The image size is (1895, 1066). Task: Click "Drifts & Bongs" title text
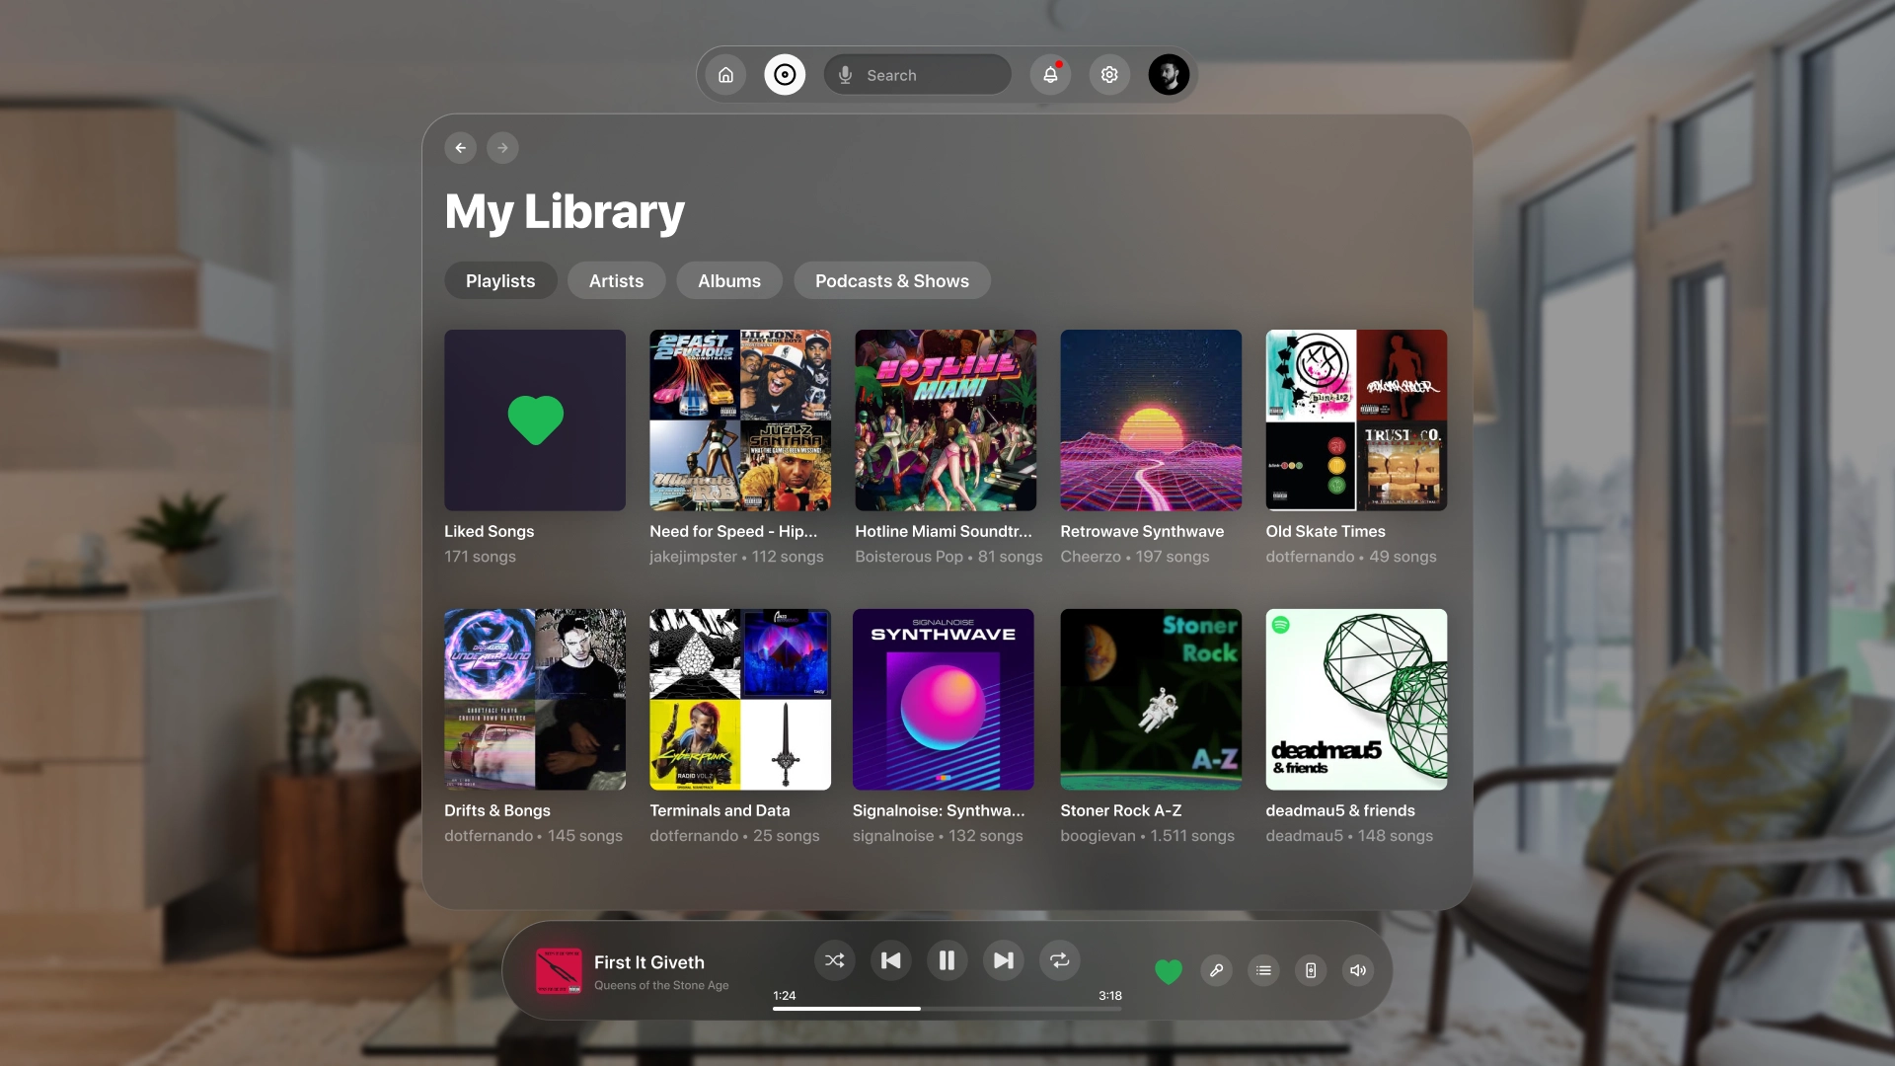[x=497, y=810]
